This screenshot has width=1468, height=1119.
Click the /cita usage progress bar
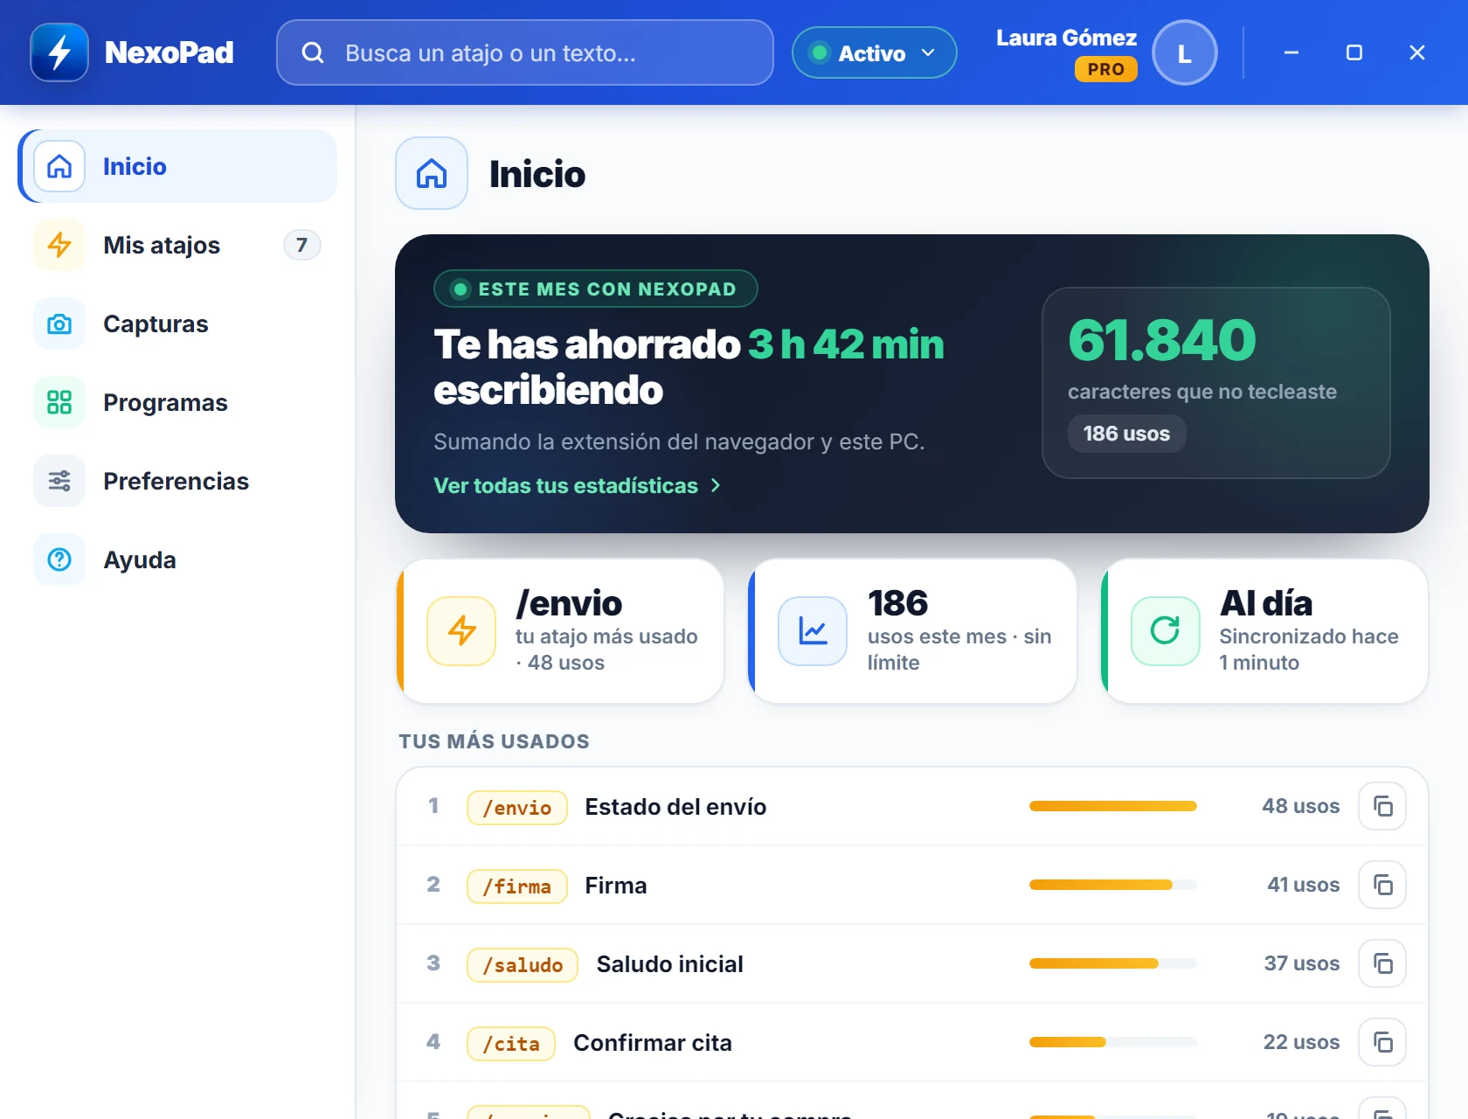[1112, 1042]
